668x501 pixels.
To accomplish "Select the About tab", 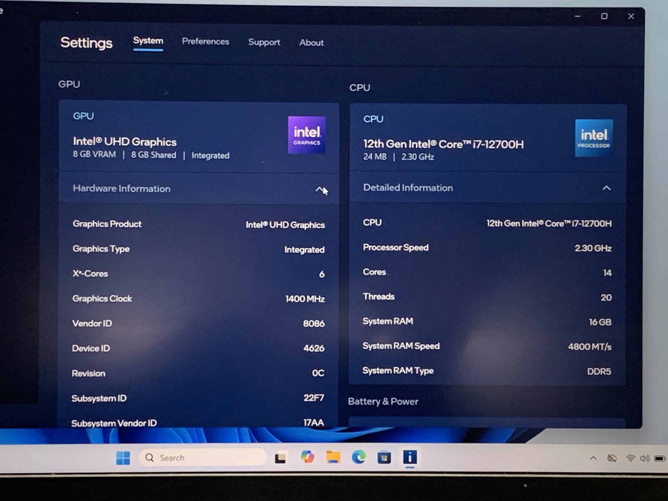I will tap(311, 43).
